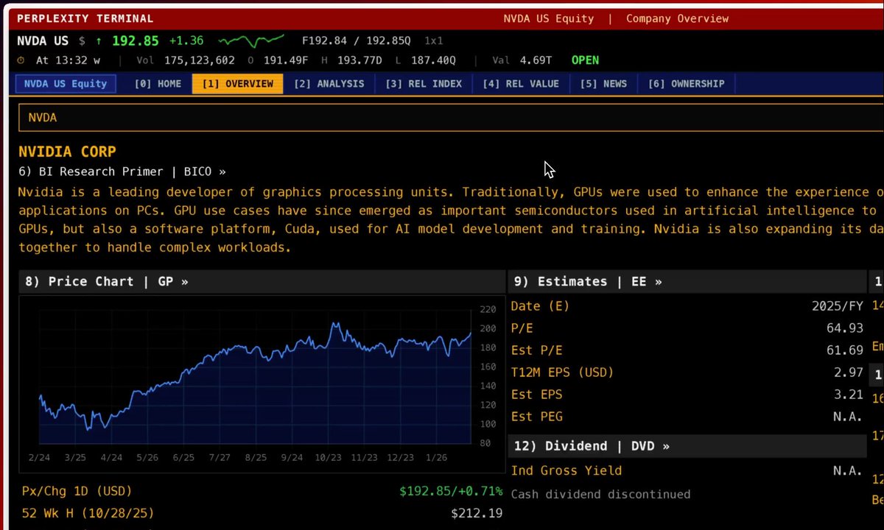Open the Dividend DVD panel header
The width and height of the screenshot is (884, 530).
tap(687, 446)
